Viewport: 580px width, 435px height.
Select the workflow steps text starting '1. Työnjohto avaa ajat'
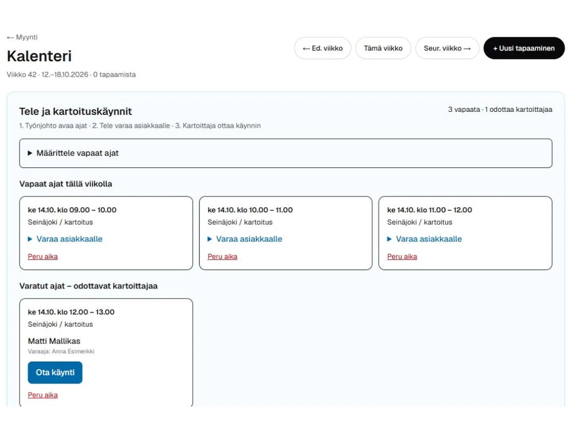pyautogui.click(x=140, y=126)
